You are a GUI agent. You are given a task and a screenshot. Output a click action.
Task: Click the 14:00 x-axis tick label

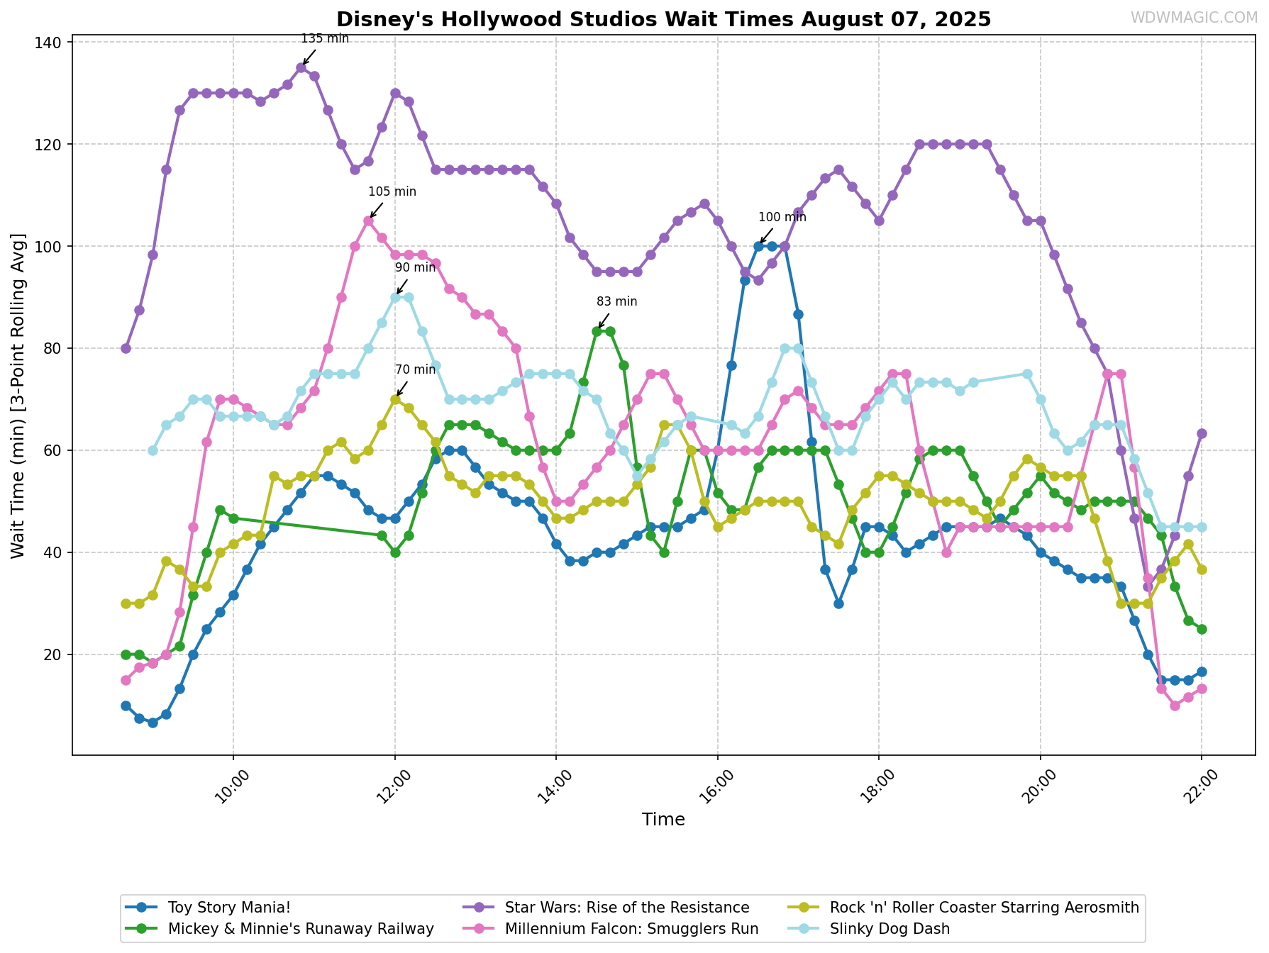coord(554,786)
